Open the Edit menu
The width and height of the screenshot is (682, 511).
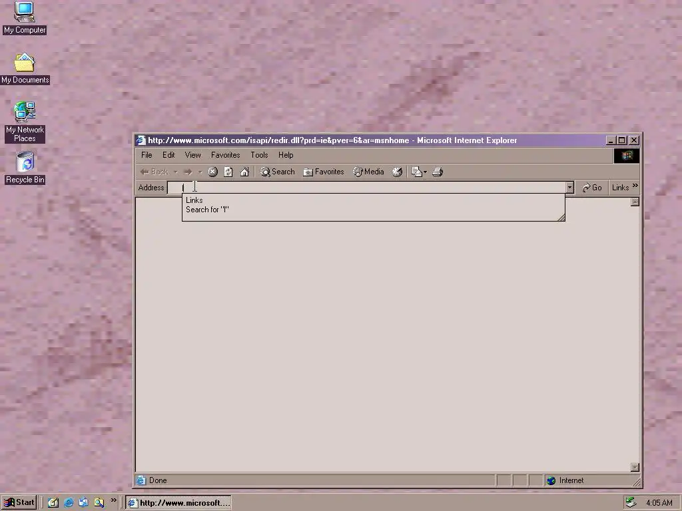click(x=169, y=155)
